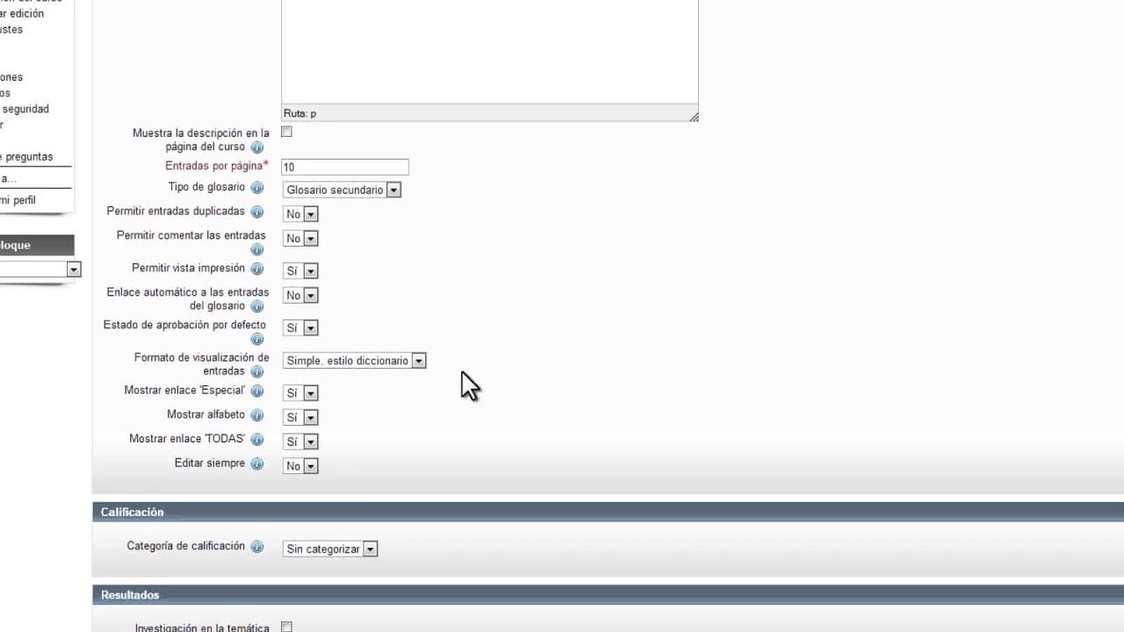
Task: Open the 'seguridad' sidebar link
Action: [x=25, y=109]
